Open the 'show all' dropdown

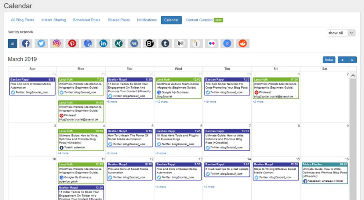coord(341,33)
